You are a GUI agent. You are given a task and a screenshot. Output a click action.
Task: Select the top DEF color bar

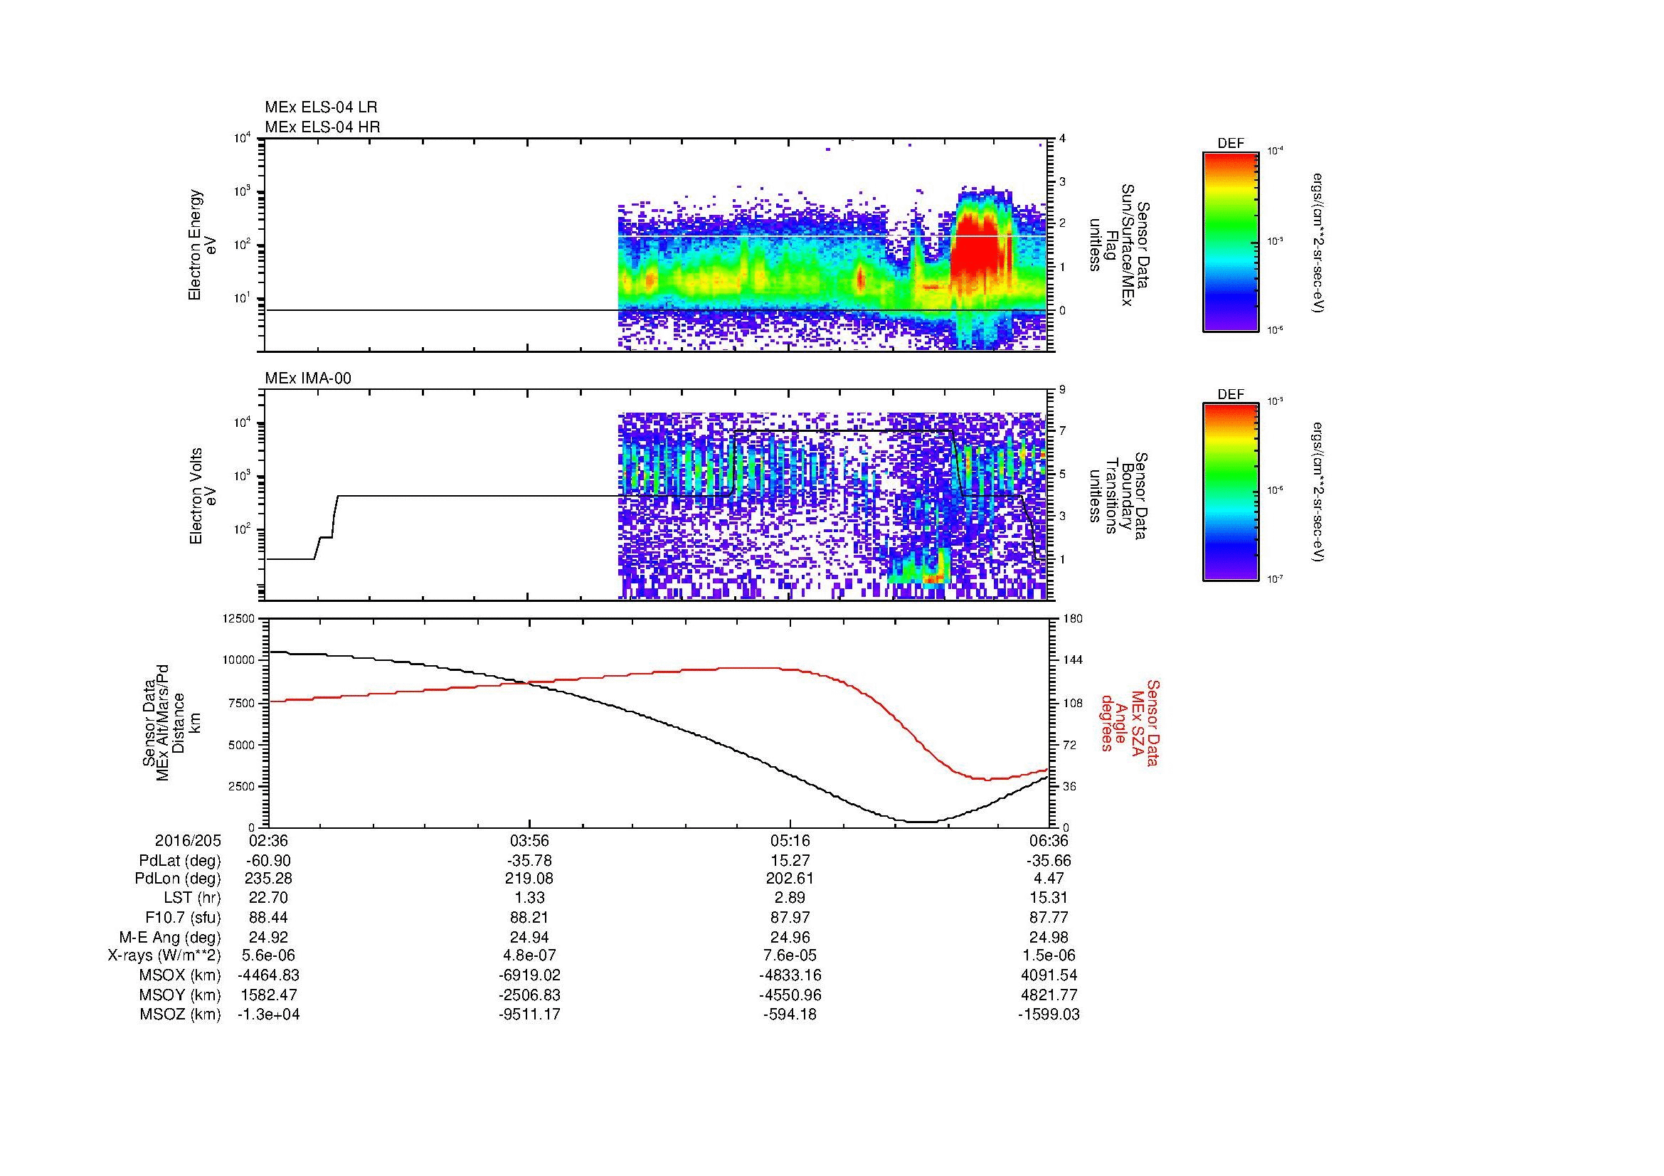point(1231,241)
